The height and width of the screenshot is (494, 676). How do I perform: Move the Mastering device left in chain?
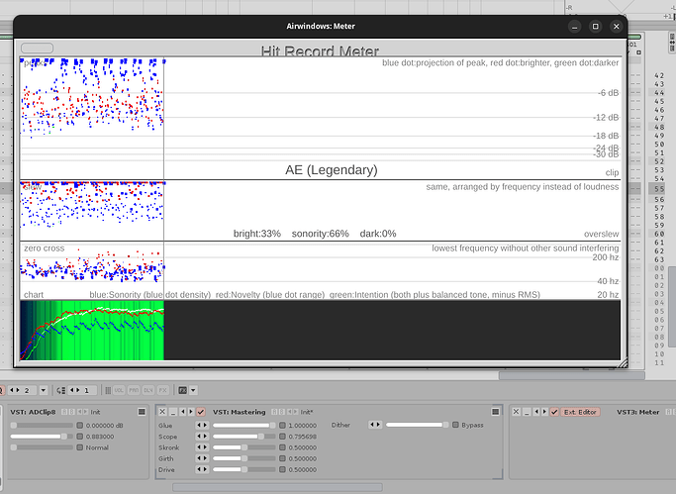tap(183, 412)
